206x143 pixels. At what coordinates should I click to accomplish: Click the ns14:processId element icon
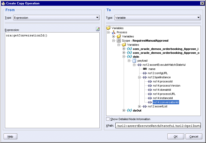tap(150, 81)
